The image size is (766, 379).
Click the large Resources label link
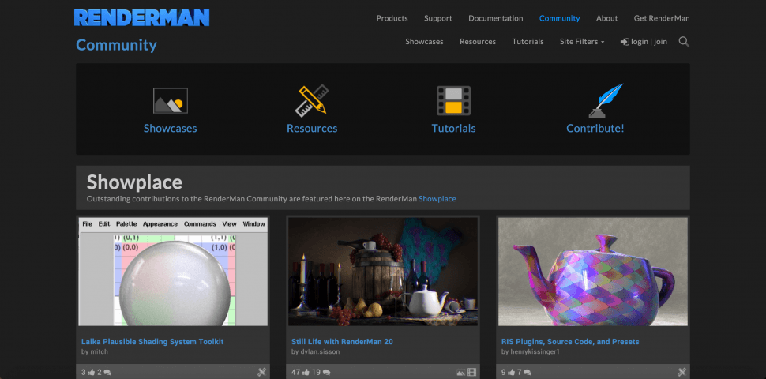click(312, 129)
